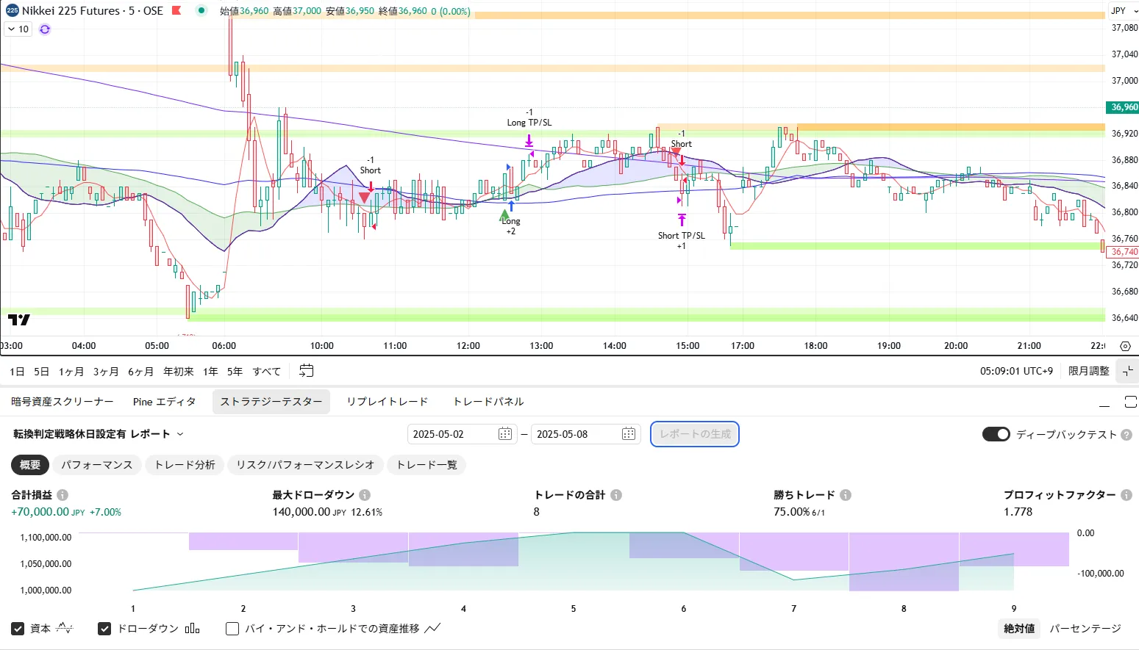Open the トレード分析 tab

(x=185, y=465)
